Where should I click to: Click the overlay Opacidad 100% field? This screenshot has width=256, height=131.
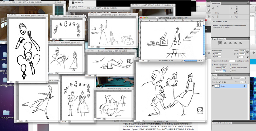click(x=224, y=68)
